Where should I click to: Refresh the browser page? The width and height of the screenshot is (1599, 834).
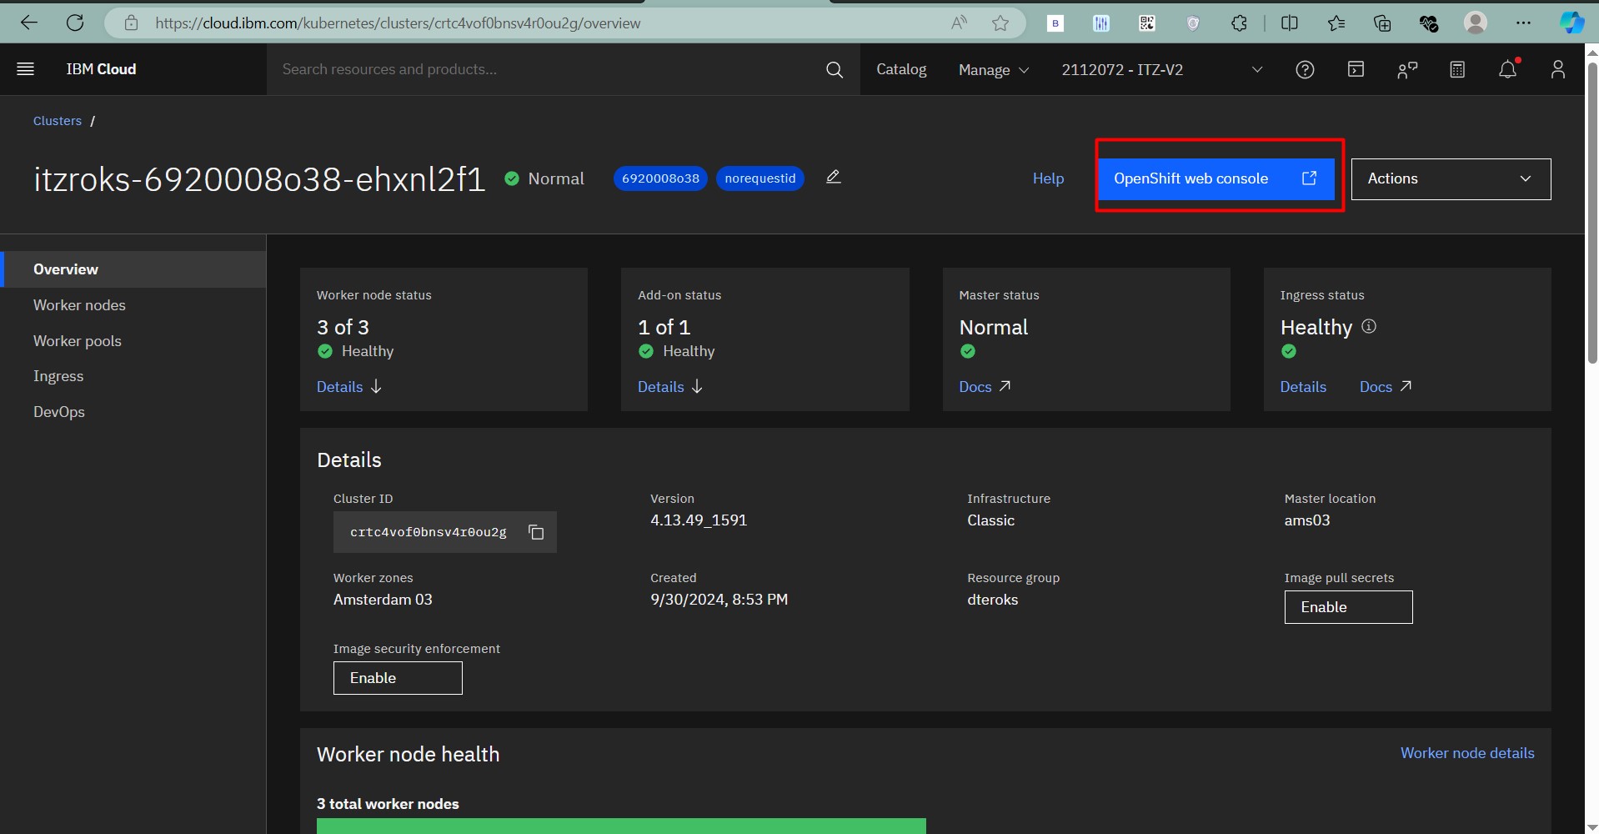pos(75,23)
